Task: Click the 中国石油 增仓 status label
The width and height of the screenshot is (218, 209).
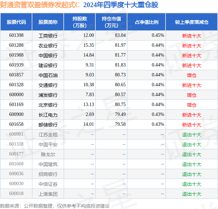Action: [x=192, y=75]
